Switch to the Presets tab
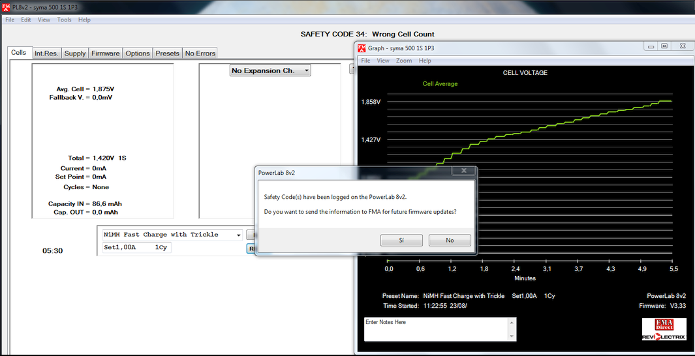Image resolution: width=695 pixels, height=356 pixels. 167,53
